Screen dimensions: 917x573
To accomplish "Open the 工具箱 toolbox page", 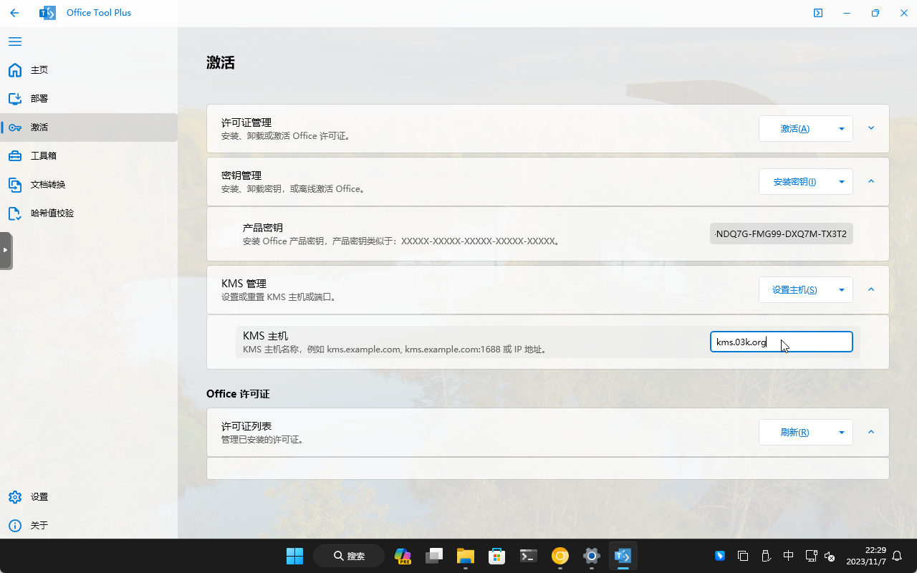I will pos(43,156).
